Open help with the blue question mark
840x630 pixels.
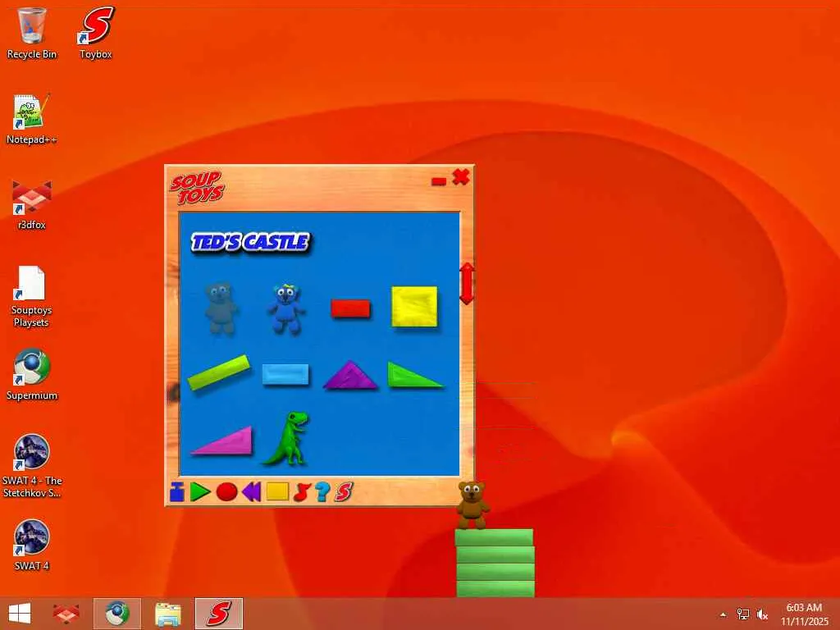click(x=322, y=492)
